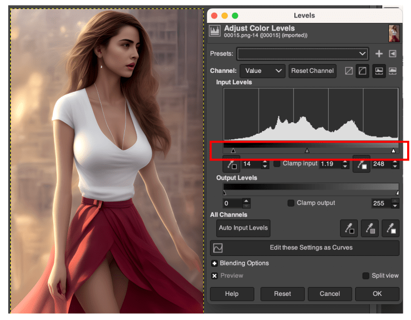This screenshot has width=411, height=320.
Task: Cancel the Levels dialog
Action: [329, 294]
